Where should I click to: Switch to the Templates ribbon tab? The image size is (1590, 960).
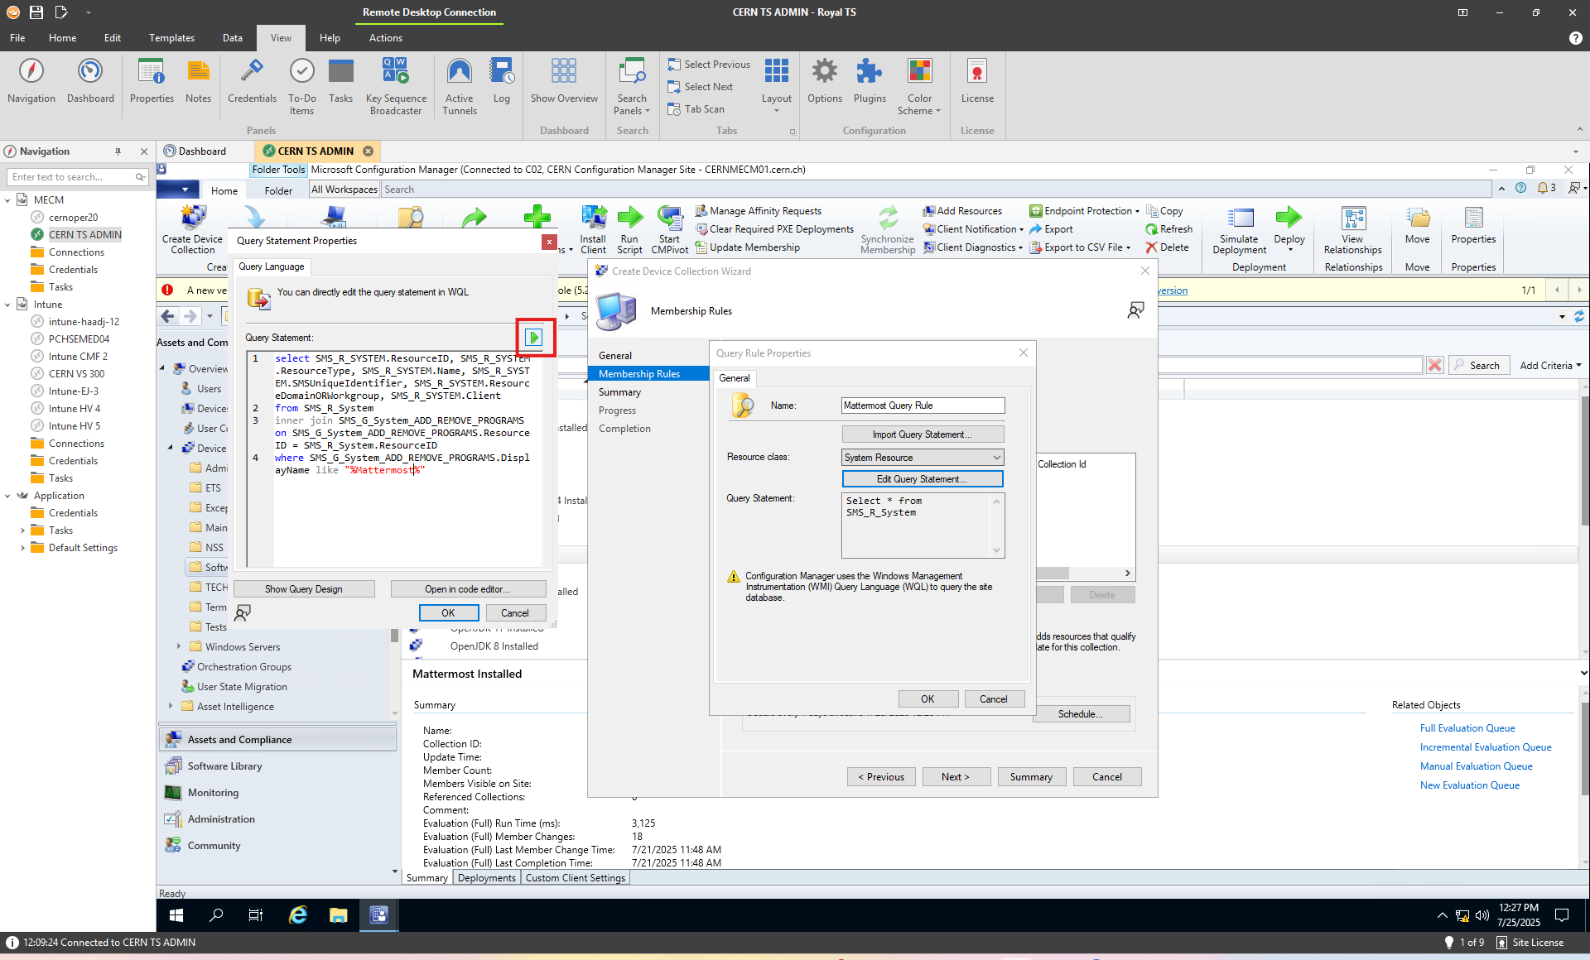coord(171,38)
